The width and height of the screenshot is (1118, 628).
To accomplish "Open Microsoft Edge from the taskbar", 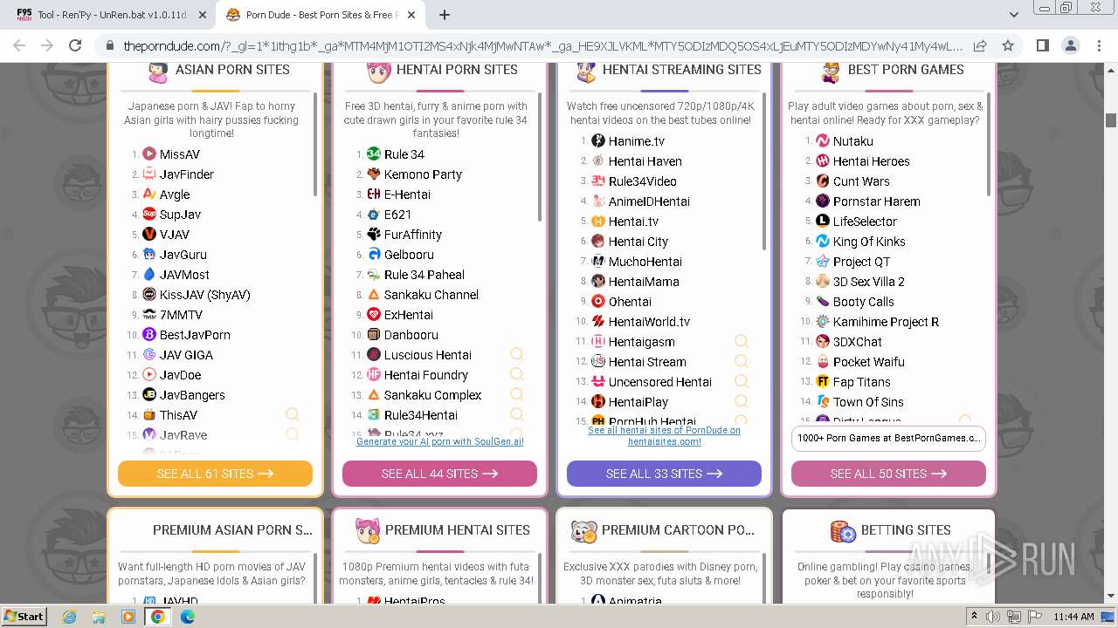I will point(188,617).
